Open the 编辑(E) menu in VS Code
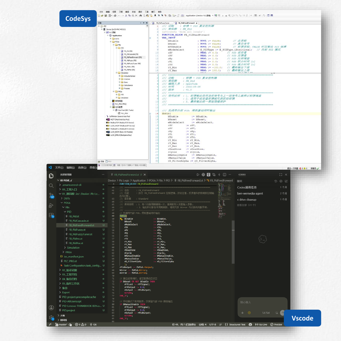This screenshot has height=341, width=341. tap(71, 167)
